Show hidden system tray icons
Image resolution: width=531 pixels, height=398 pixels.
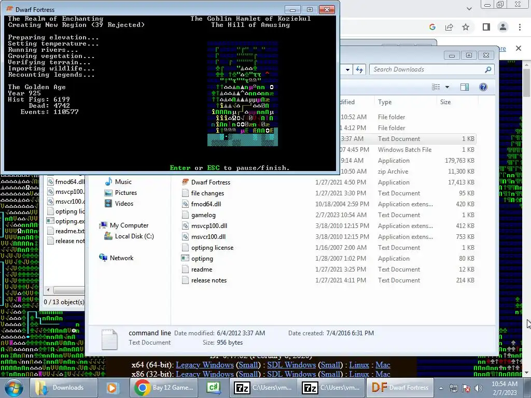coord(441,388)
